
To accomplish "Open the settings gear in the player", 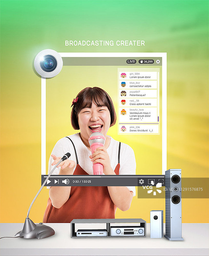I will [141, 181].
